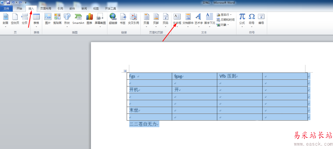The width and height of the screenshot is (333, 149).
Task: Insert a symbol (符号)
Action: tap(252, 20)
